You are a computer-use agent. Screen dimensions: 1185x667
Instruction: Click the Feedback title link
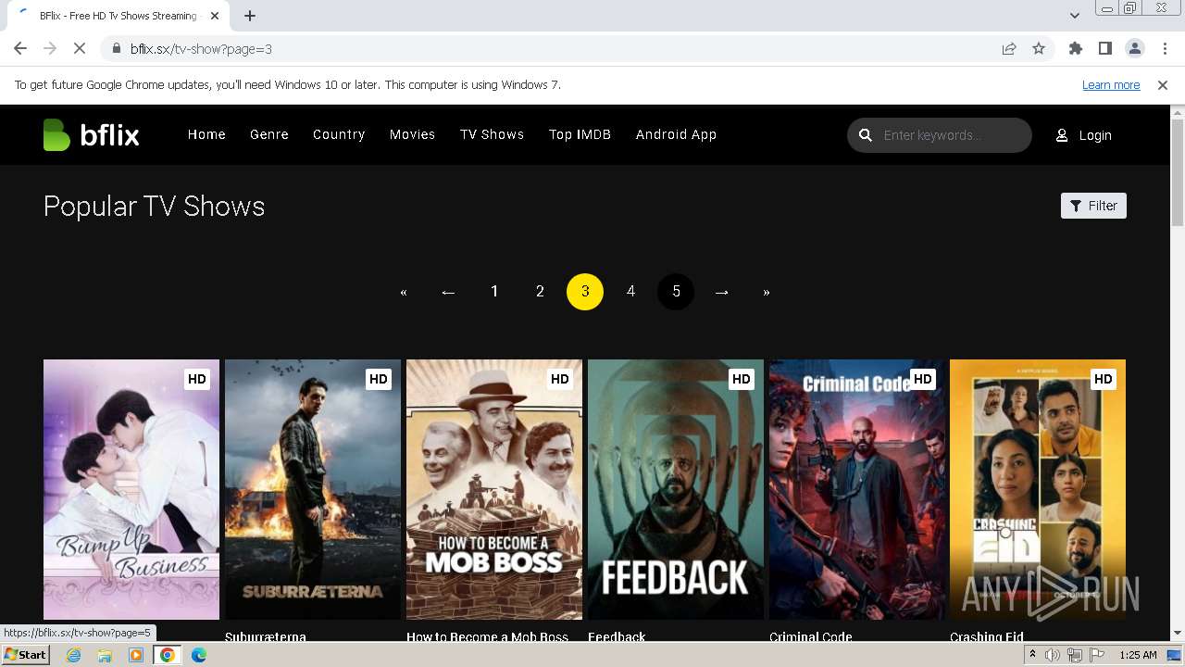pyautogui.click(x=617, y=636)
